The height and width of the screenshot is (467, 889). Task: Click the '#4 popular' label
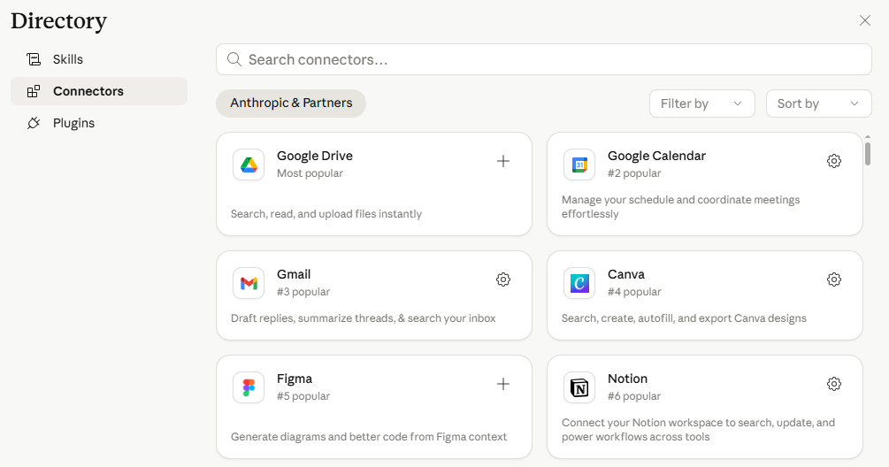(x=634, y=292)
